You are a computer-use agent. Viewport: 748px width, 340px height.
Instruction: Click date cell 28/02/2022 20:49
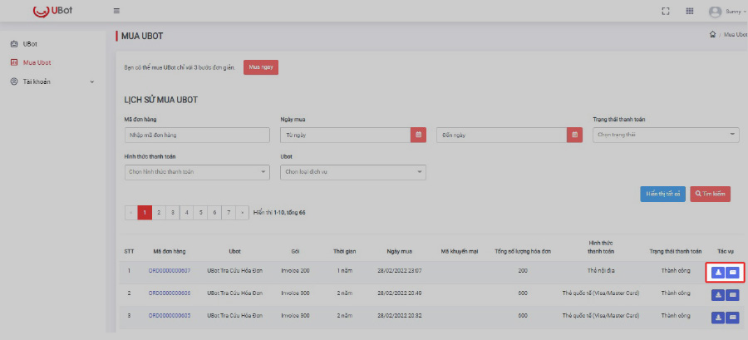pos(399,293)
